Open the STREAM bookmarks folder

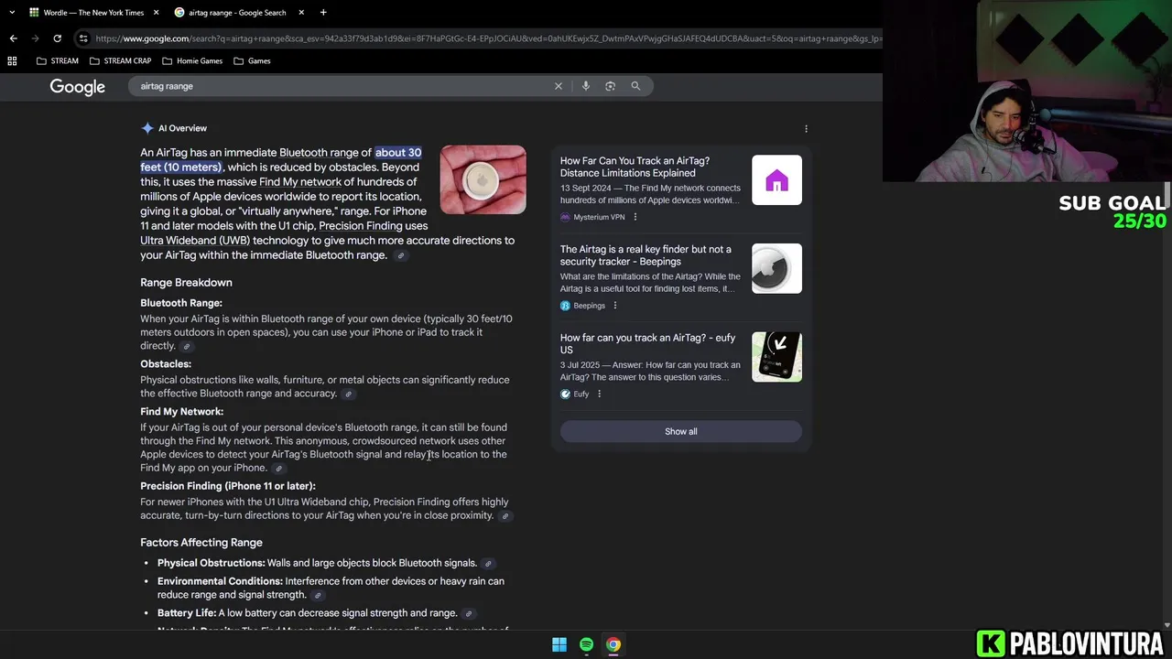(58, 60)
